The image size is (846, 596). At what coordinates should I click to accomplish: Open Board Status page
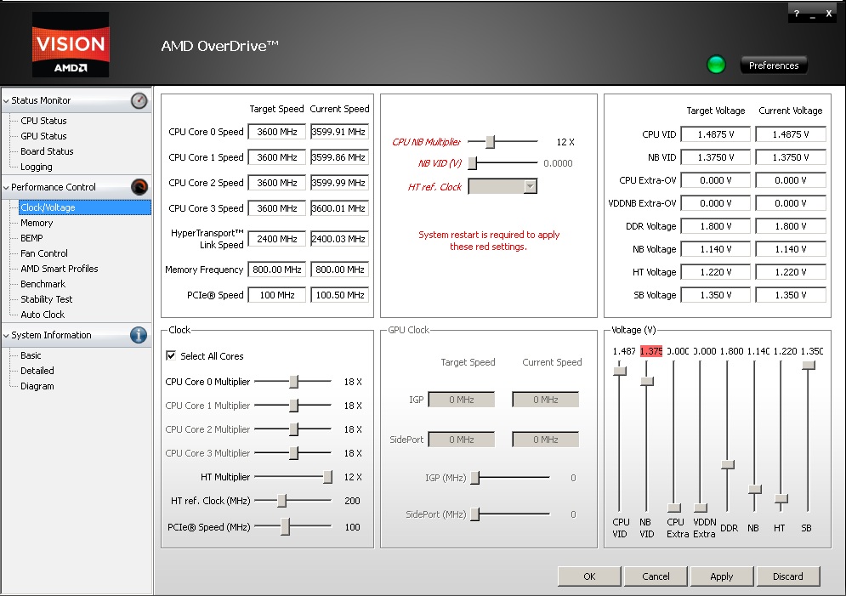(47, 151)
